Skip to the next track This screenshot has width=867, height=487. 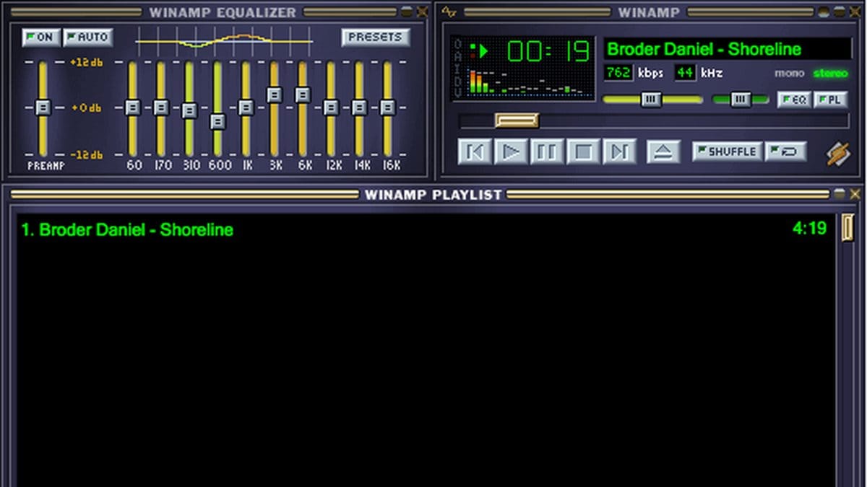click(619, 152)
